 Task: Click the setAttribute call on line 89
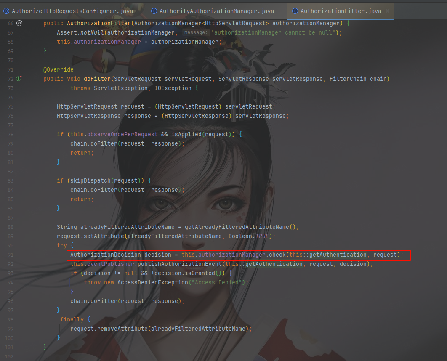pos(104,236)
